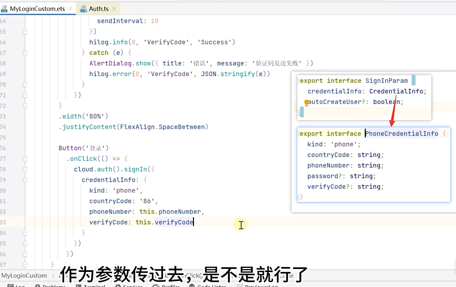Click the 'Success' string literal

215,42
